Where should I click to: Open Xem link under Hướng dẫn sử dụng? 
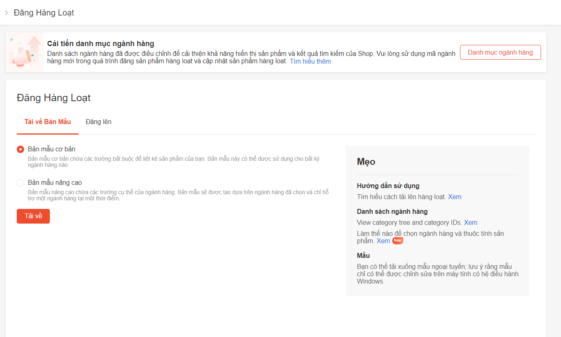[x=454, y=197]
